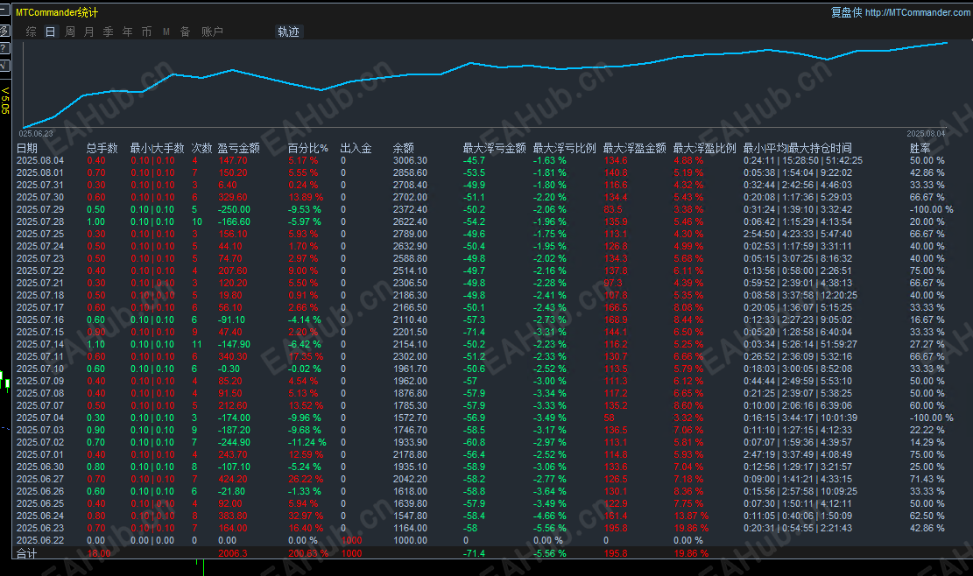Toggle the 轨迹 trajectory button
The height and width of the screenshot is (576, 973).
pos(288,32)
